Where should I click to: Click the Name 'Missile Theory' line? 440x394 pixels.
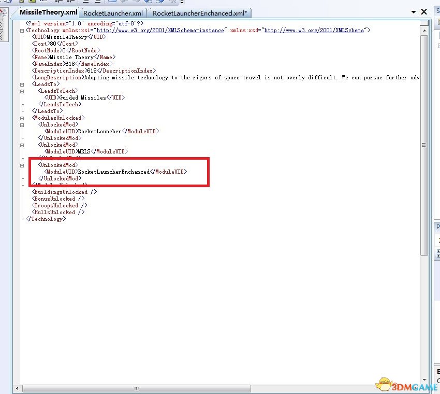point(74,58)
